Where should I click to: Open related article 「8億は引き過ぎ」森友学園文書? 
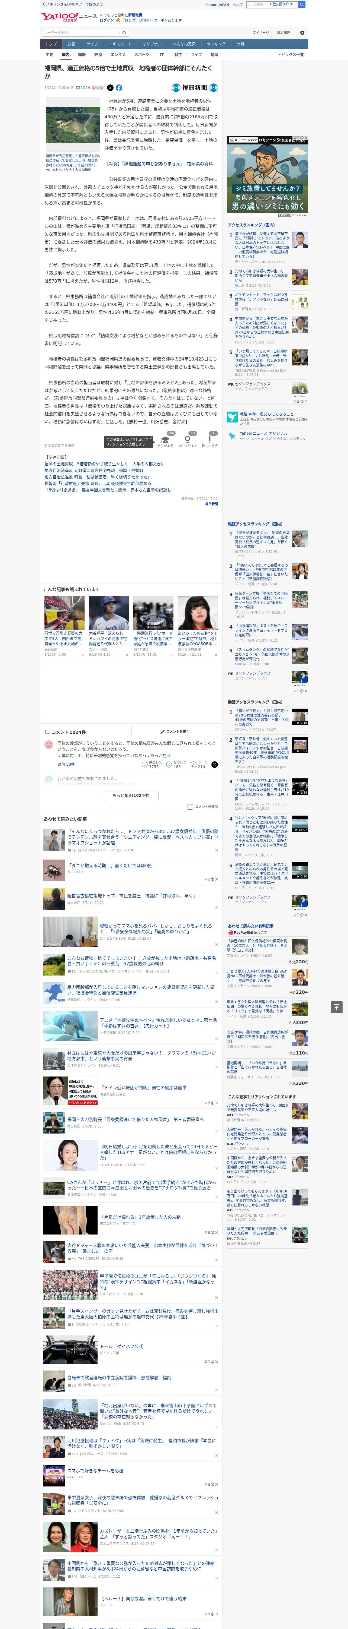pyautogui.click(x=107, y=490)
